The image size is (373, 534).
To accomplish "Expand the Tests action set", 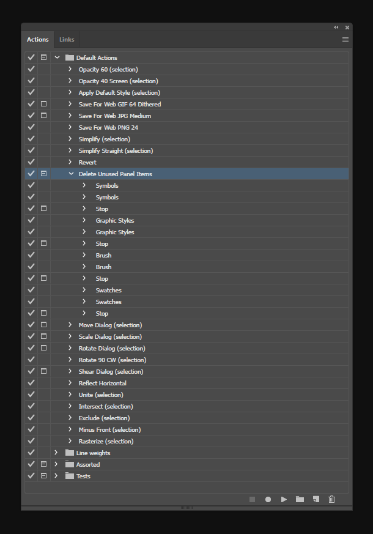I will click(x=56, y=476).
